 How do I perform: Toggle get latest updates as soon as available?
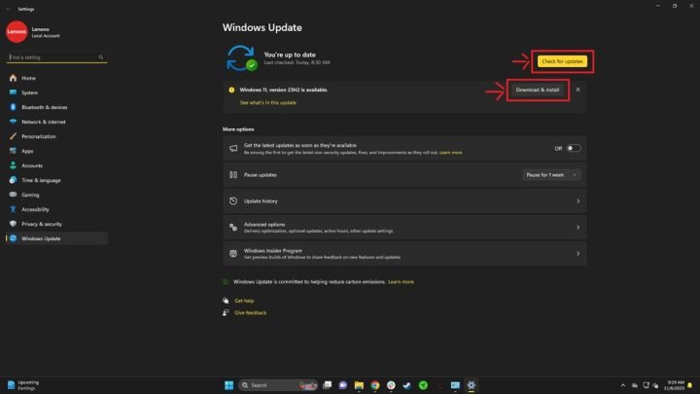[574, 148]
